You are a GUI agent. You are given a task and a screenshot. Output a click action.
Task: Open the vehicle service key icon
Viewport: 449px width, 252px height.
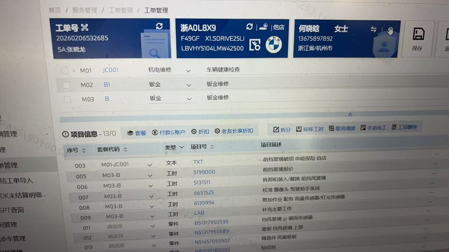(x=255, y=45)
